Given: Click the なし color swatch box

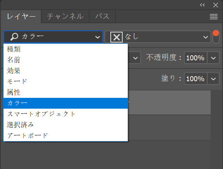Looking at the screenshot, I should click(x=117, y=37).
